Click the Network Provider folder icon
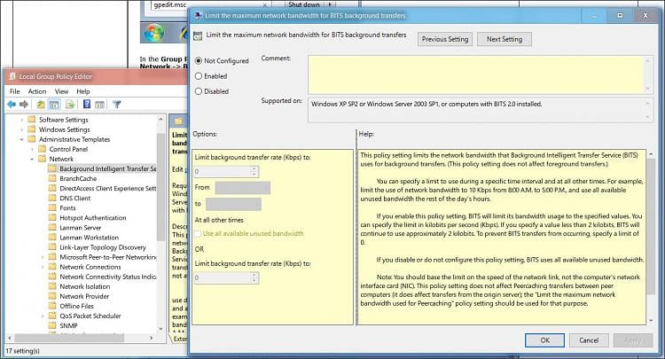This screenshot has width=665, height=359. click(x=52, y=296)
